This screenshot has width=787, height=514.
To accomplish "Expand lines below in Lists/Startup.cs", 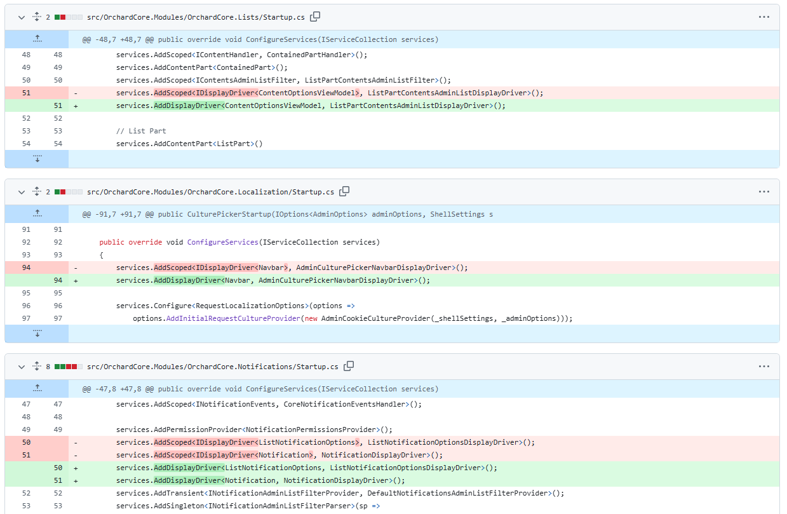I will (37, 158).
